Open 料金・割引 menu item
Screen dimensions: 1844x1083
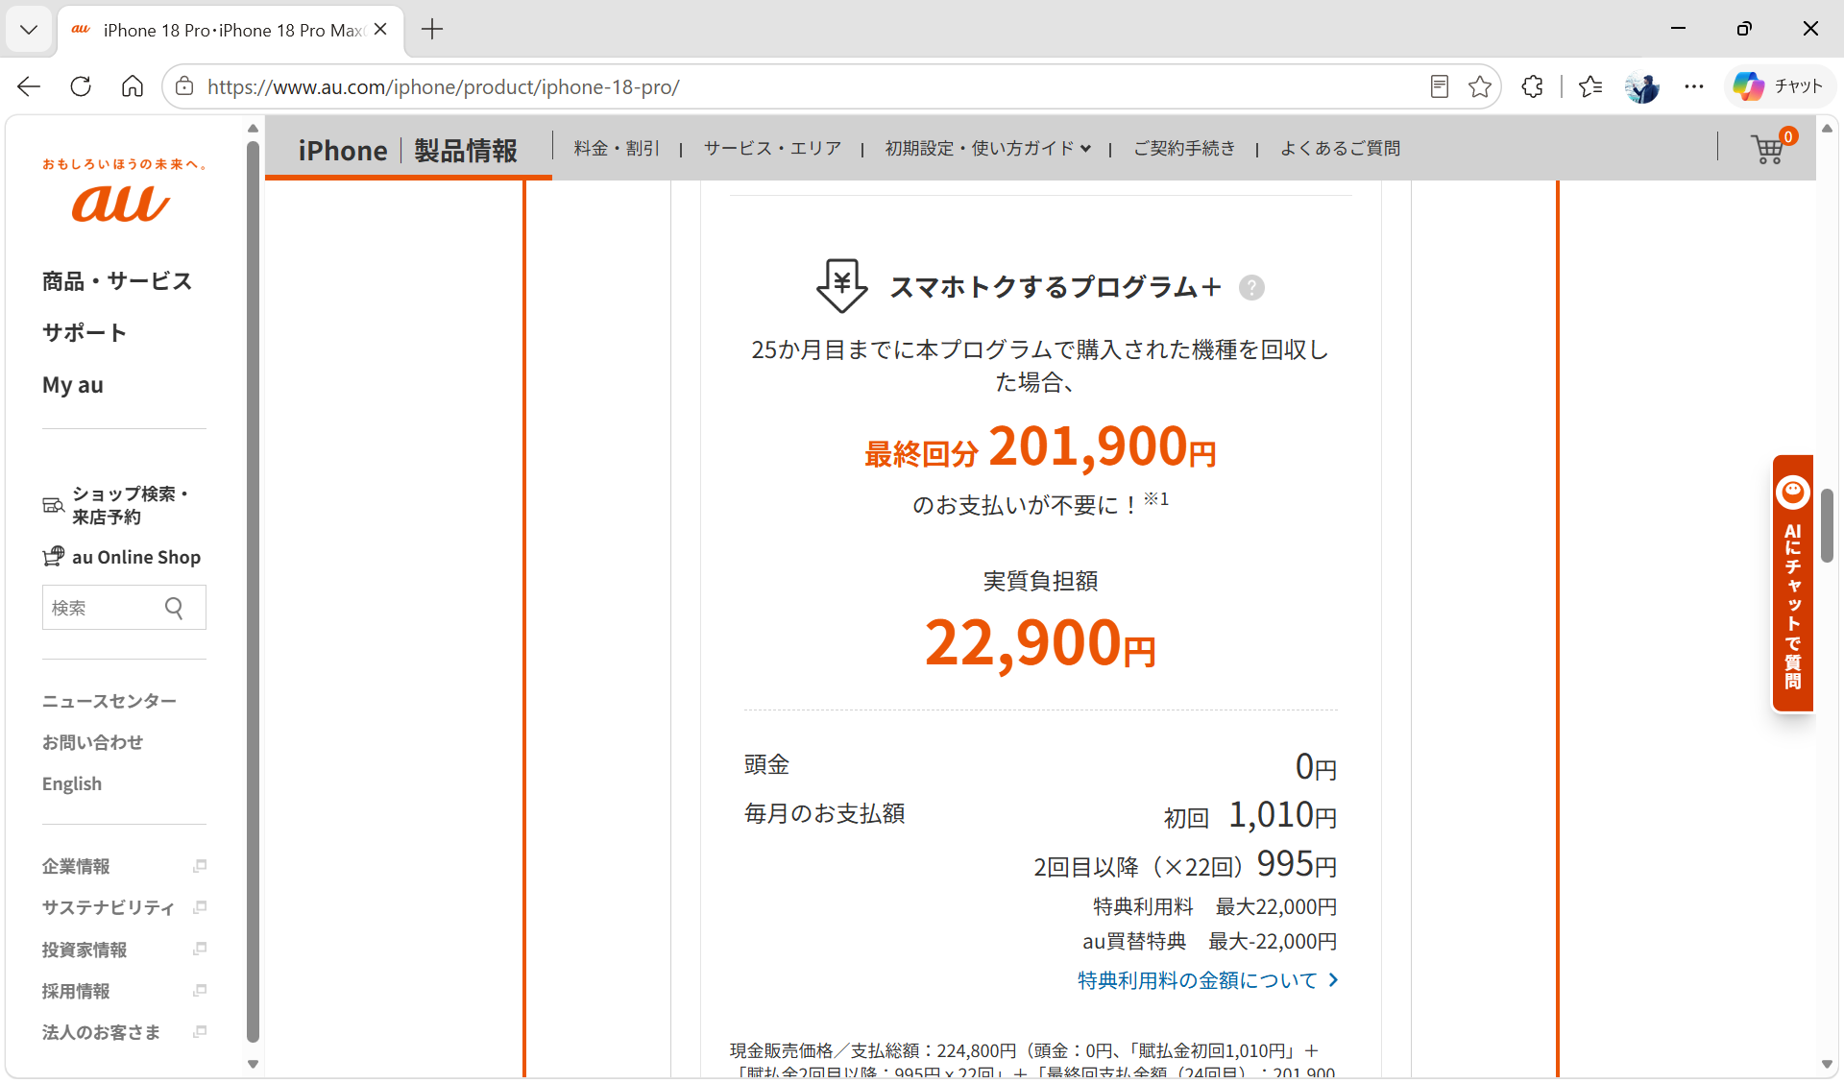pyautogui.click(x=617, y=148)
